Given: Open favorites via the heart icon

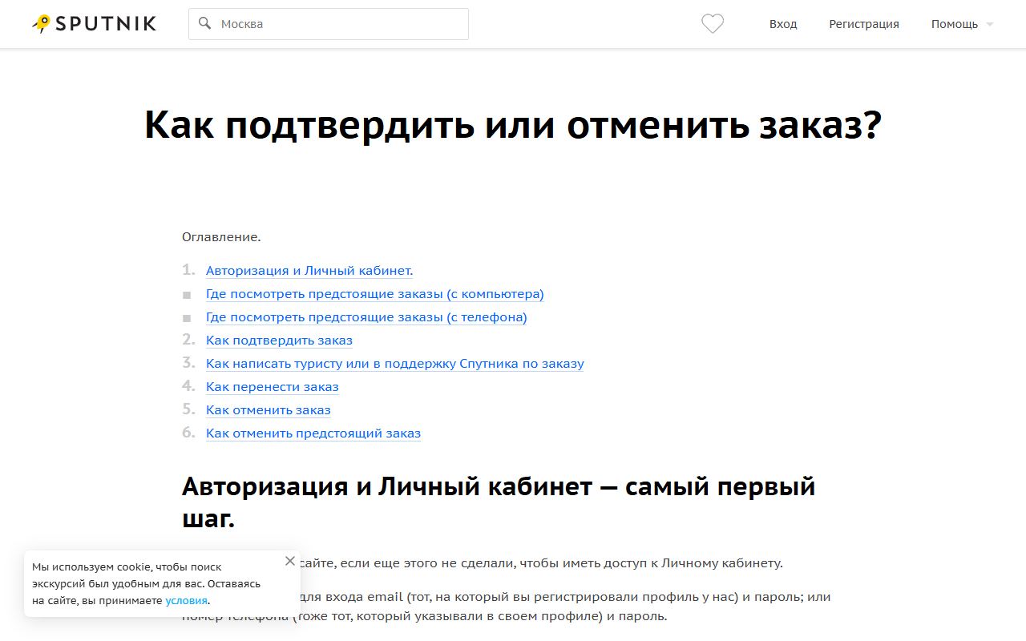Looking at the screenshot, I should [713, 24].
